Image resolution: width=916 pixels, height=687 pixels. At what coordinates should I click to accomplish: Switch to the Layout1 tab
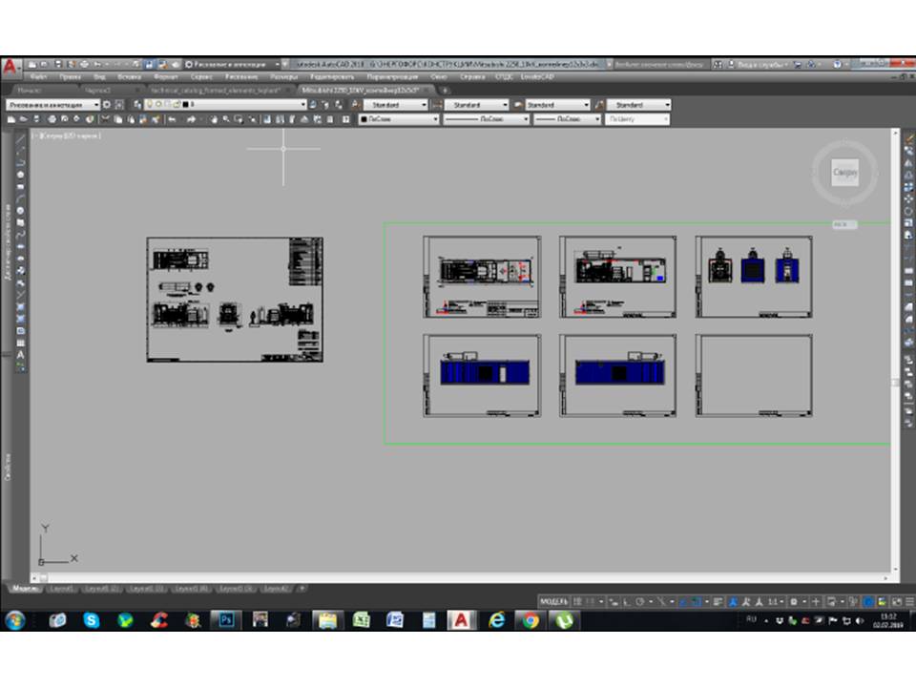(62, 589)
